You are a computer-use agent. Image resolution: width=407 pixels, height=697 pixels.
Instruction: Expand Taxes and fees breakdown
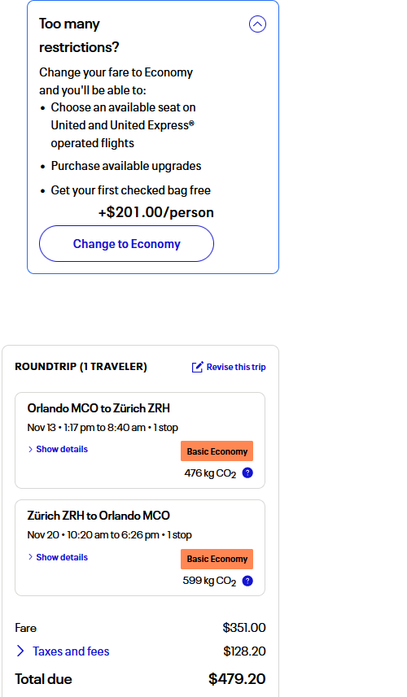[x=71, y=651]
